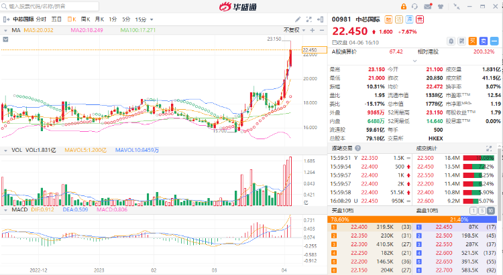Screen dimensions: 503x275
Task: Click bid level 1 price 22.400
Action: pyautogui.click(x=359, y=227)
